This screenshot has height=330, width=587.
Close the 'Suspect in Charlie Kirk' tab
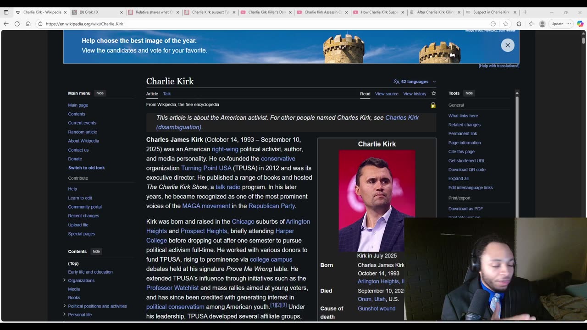click(x=515, y=12)
